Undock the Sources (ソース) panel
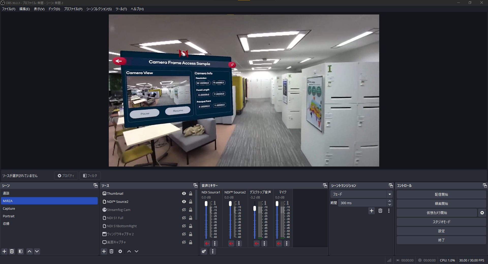Screen dimensions: 488x264 coord(195,186)
